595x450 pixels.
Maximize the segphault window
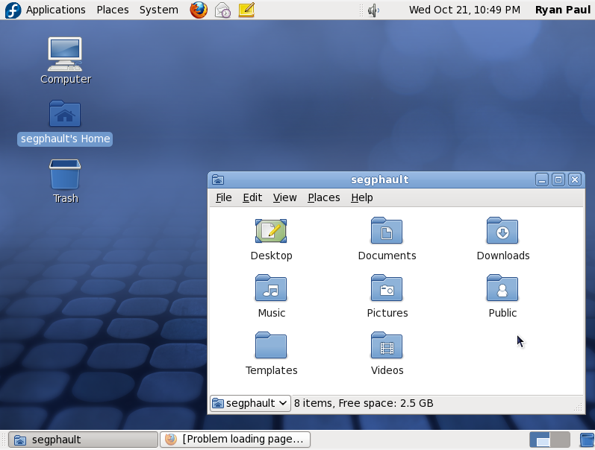(x=558, y=180)
